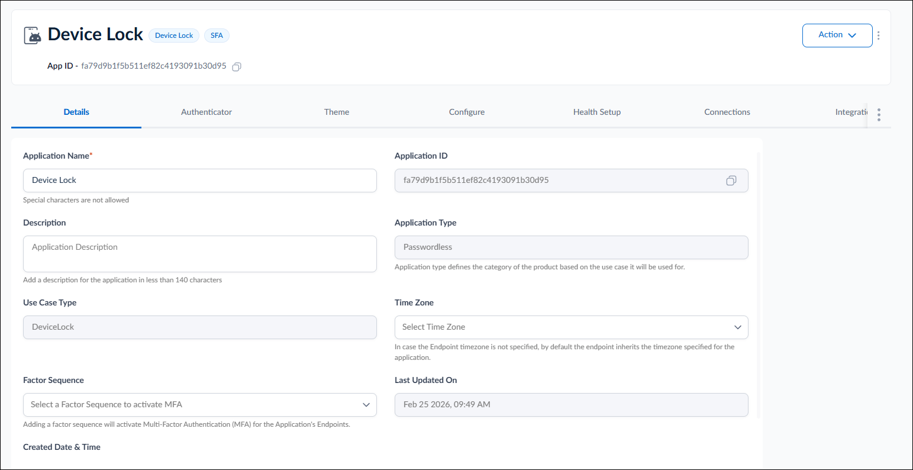This screenshot has width=913, height=470.
Task: Open the header kebab menu beside Action
Action: [878, 36]
